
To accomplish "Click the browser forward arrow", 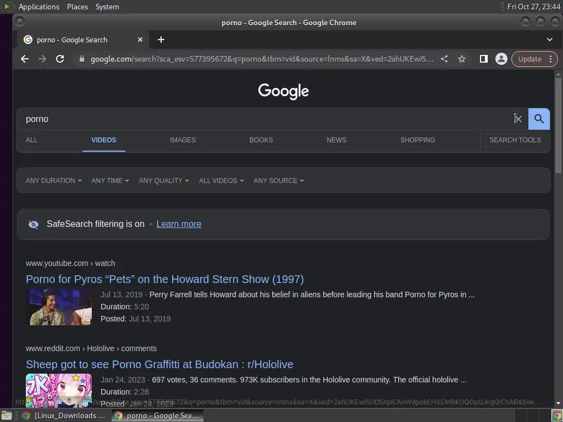I will [42, 59].
